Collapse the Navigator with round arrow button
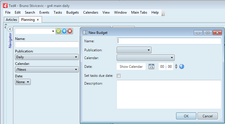This screenshot has height=124, width=225. [10, 29]
